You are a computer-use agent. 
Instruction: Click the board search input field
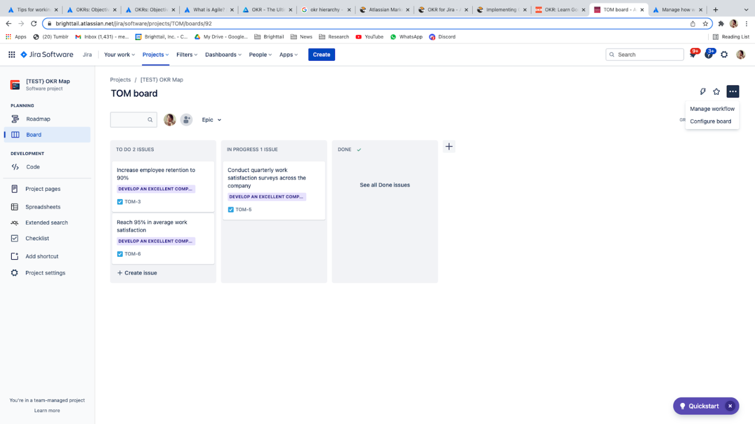tap(130, 119)
